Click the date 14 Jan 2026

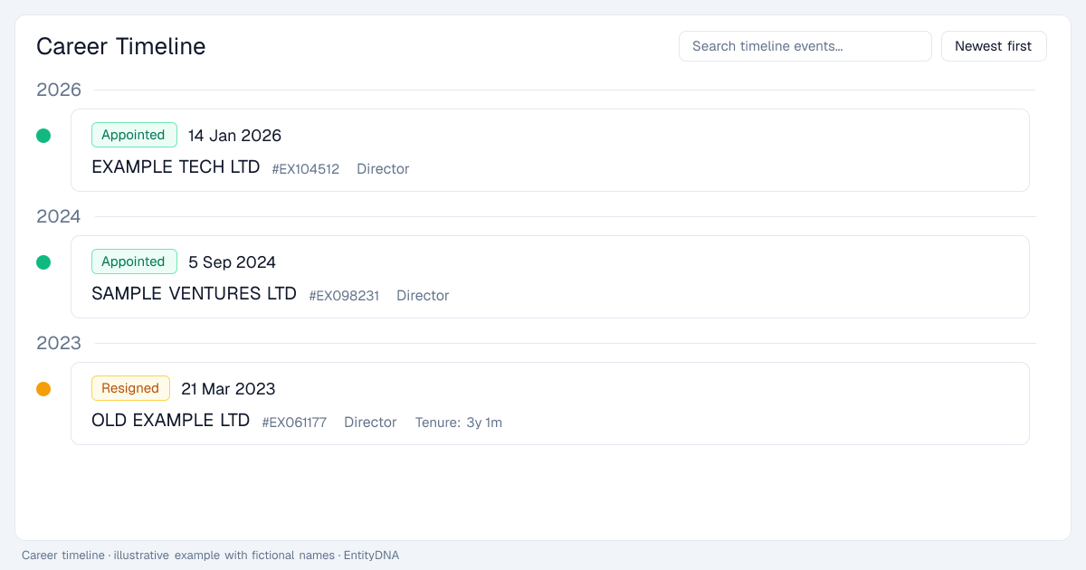[x=234, y=136]
